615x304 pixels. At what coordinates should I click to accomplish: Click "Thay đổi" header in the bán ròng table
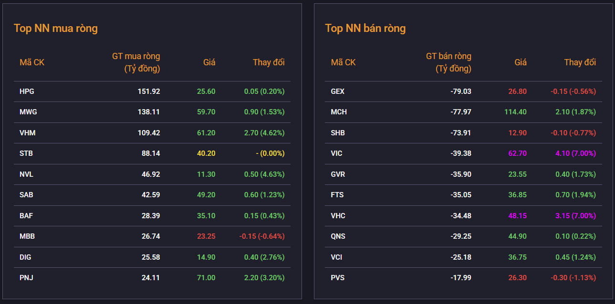(580, 62)
